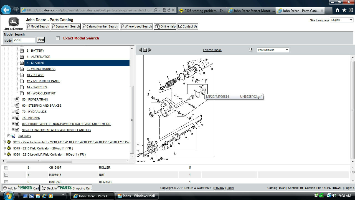Switch to '2305 starting problem' tab

click(202, 11)
